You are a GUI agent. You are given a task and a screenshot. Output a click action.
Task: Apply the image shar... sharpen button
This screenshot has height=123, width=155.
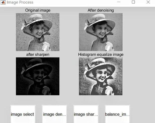pyautogui.click(x=86, y=114)
